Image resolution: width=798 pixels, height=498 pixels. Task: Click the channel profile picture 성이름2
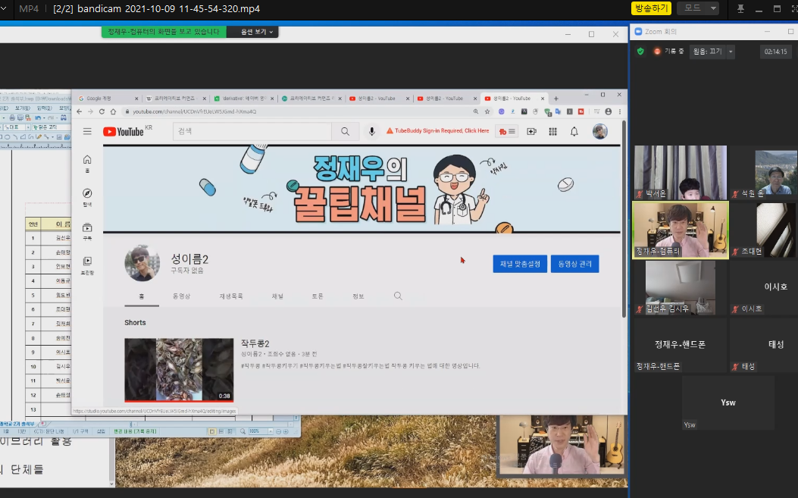(x=142, y=263)
